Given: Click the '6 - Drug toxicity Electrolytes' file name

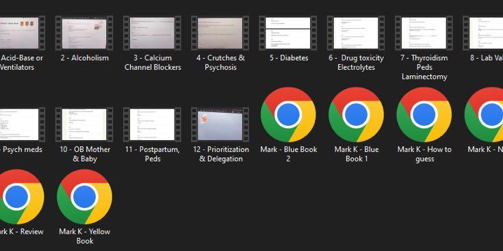Looking at the screenshot, I should 356,62.
